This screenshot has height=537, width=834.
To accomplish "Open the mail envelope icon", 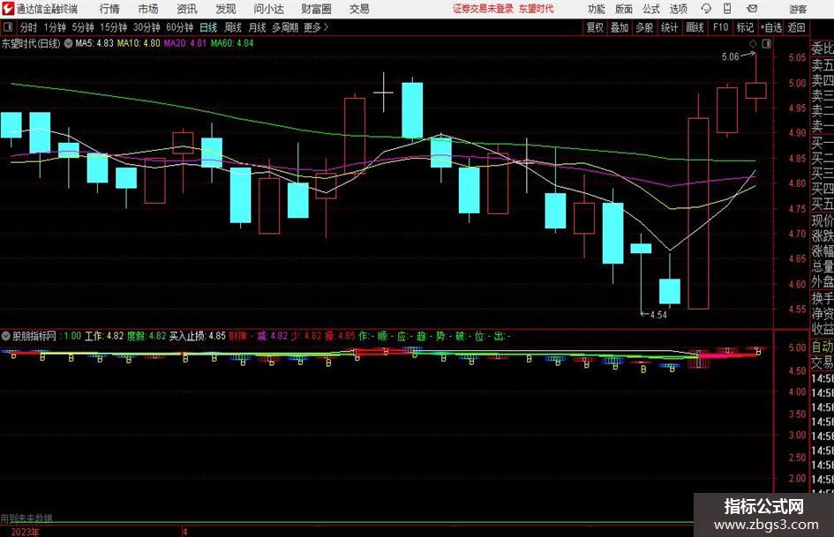I will coord(752,9).
